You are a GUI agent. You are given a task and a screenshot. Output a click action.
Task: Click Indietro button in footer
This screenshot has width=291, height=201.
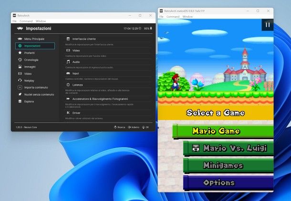click(x=134, y=127)
